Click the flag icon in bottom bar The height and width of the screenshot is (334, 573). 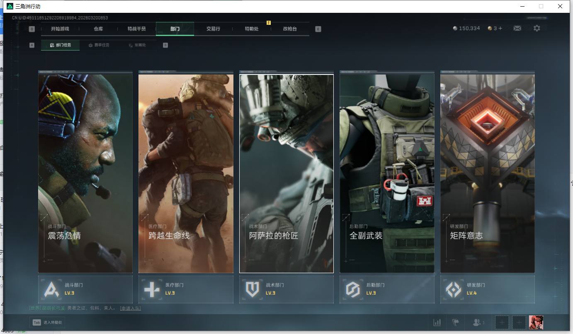456,322
